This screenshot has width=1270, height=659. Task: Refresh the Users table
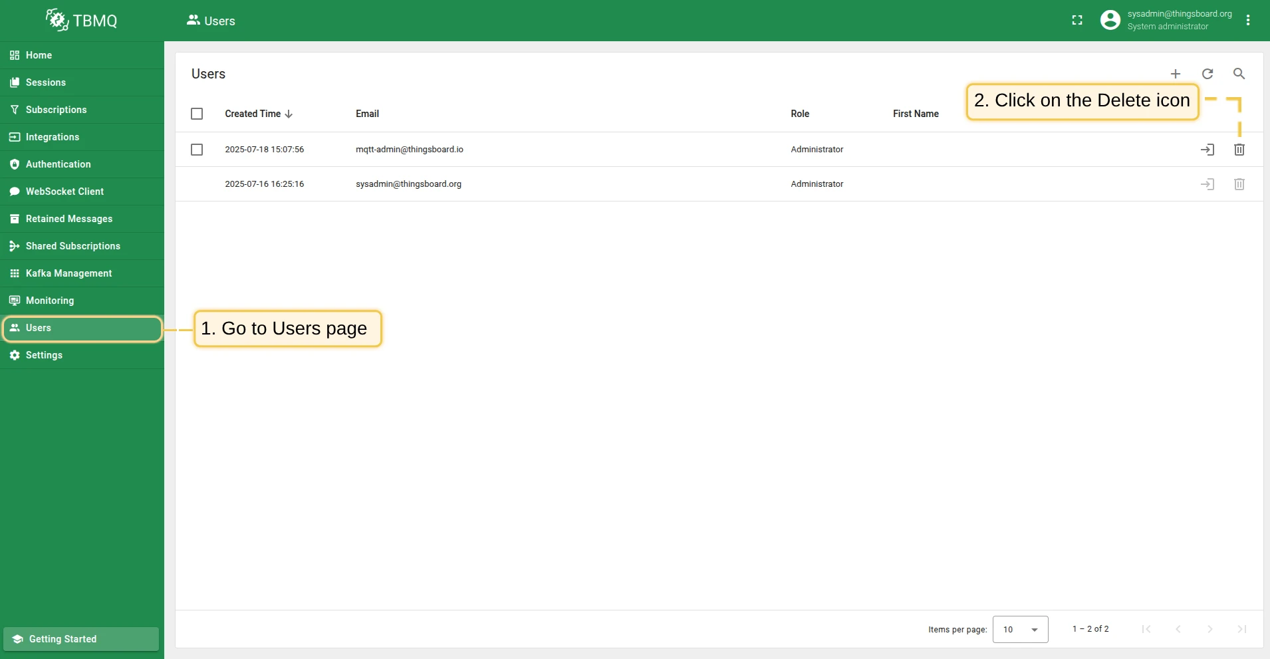pos(1207,74)
